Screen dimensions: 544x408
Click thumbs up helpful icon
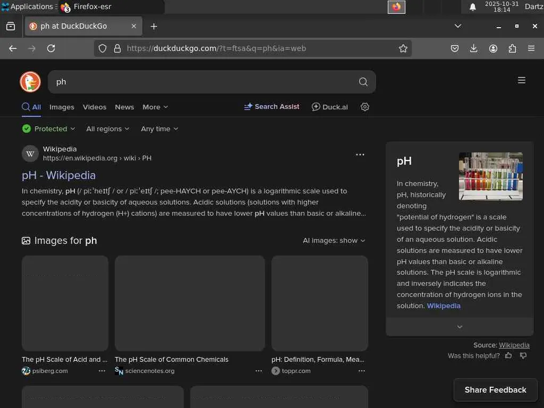pos(508,355)
